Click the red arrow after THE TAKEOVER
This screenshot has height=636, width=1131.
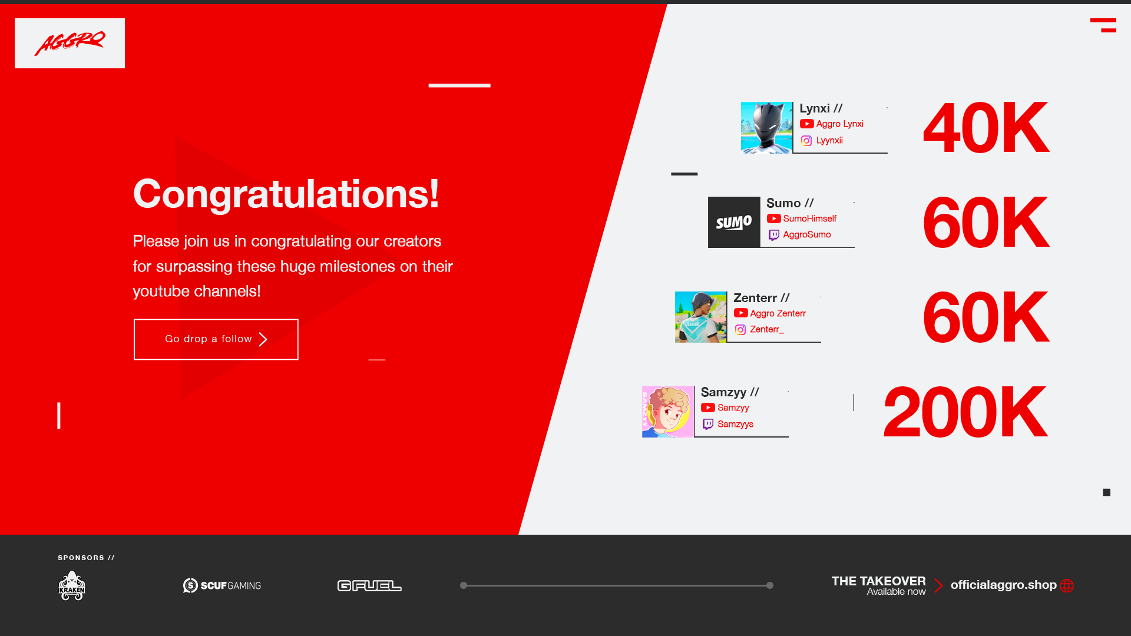pyautogui.click(x=938, y=585)
